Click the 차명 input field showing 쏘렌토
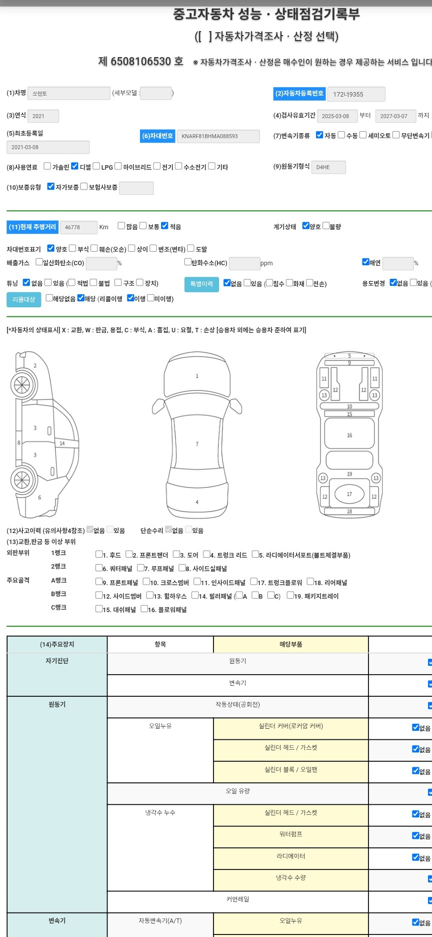The image size is (432, 937). [68, 93]
